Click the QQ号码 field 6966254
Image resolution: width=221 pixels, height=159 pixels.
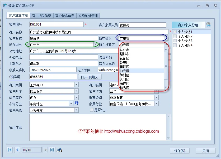53,77
